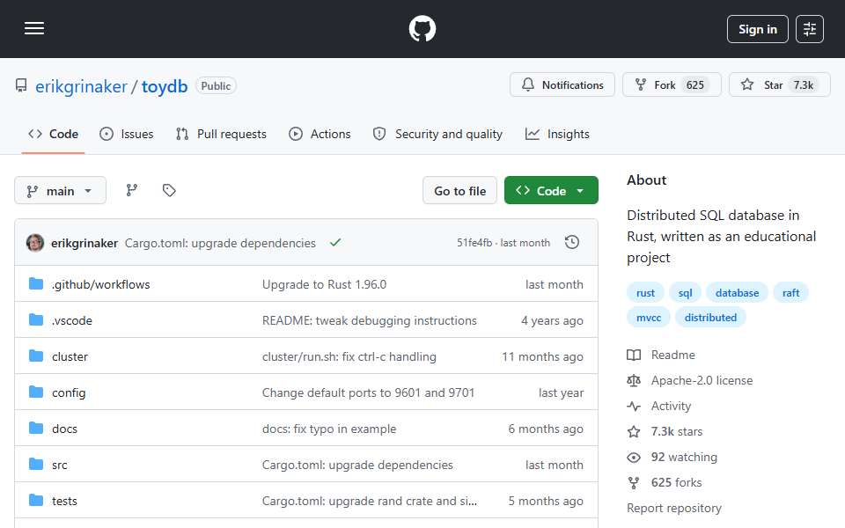Click the pulse icon beside Activity
This screenshot has width=845, height=528.
pyautogui.click(x=634, y=407)
